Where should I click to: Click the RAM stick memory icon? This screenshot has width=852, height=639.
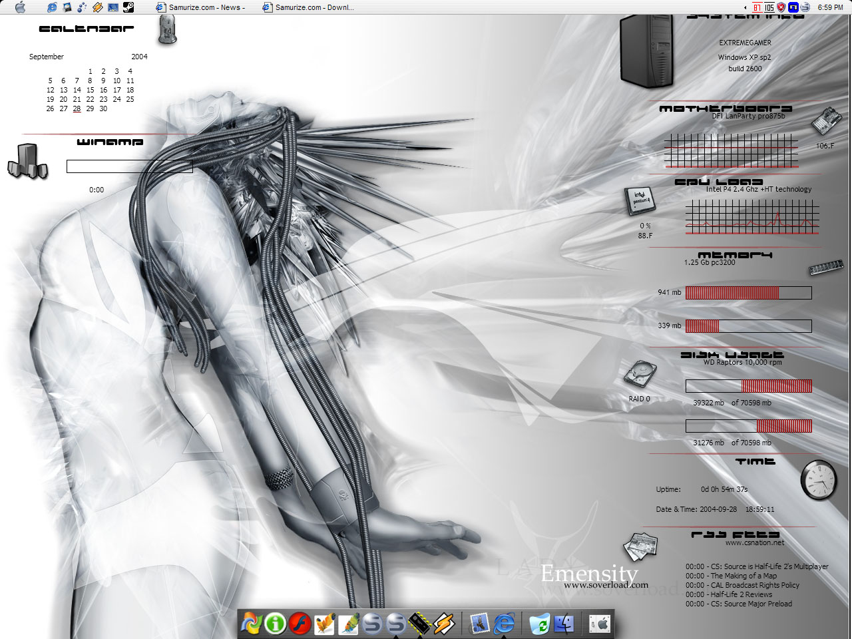(826, 268)
